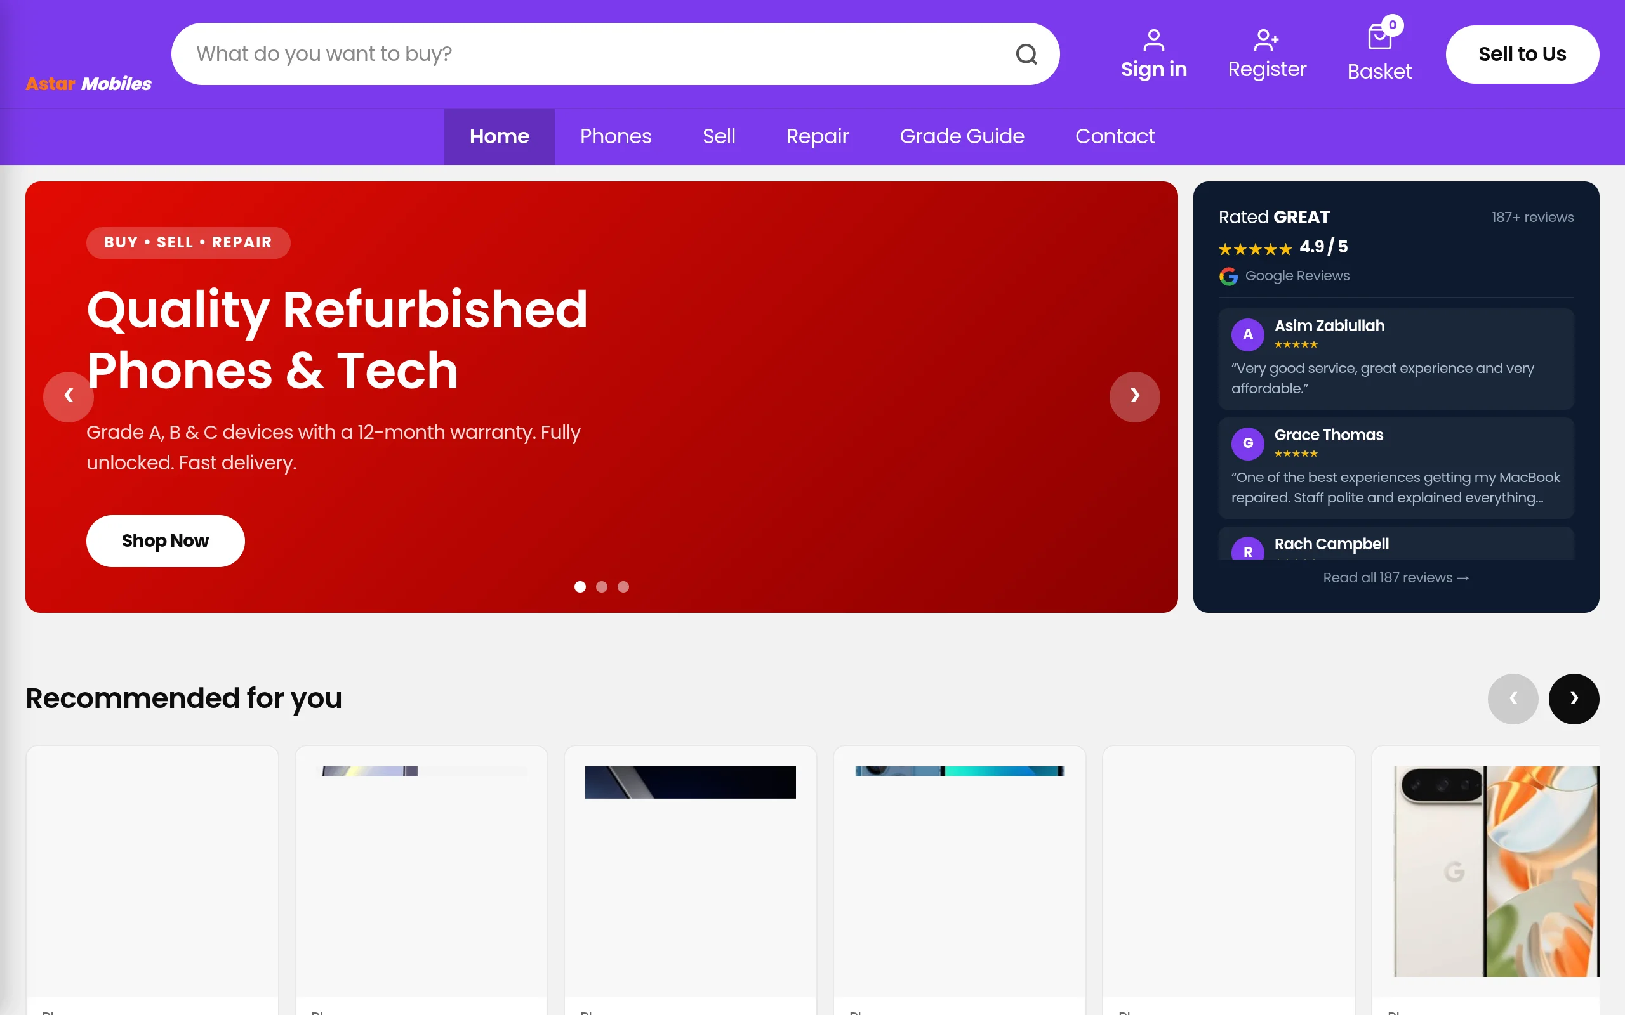1625x1015 pixels.
Task: Open the Phones menu item
Action: pos(616,136)
